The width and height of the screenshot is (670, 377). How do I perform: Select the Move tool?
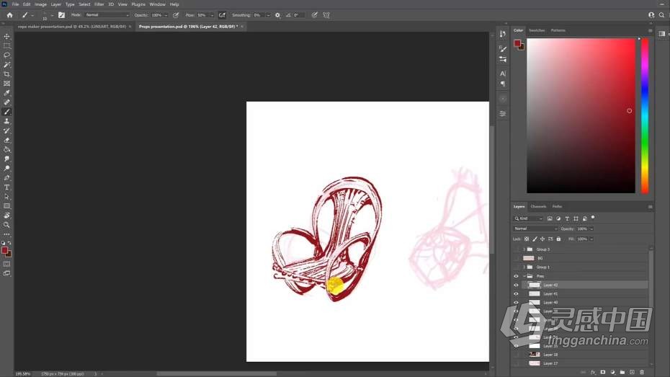coord(7,37)
